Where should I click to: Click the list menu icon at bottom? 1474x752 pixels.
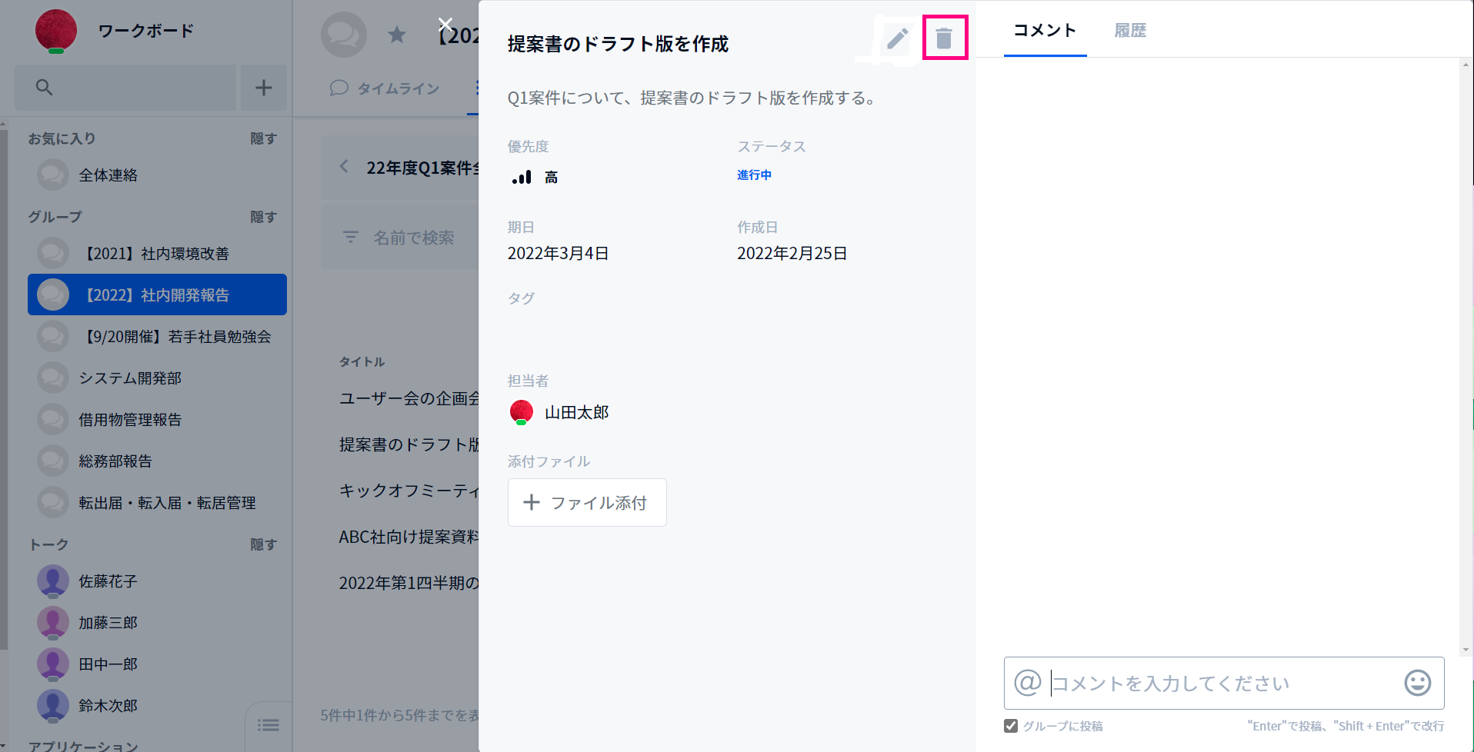point(268,725)
